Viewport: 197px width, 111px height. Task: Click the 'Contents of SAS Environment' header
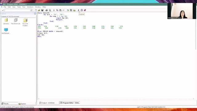(x=10, y=16)
